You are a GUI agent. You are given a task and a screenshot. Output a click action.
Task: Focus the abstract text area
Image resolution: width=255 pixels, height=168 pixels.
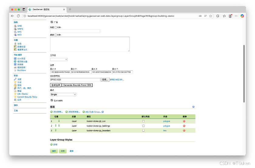click(90, 44)
